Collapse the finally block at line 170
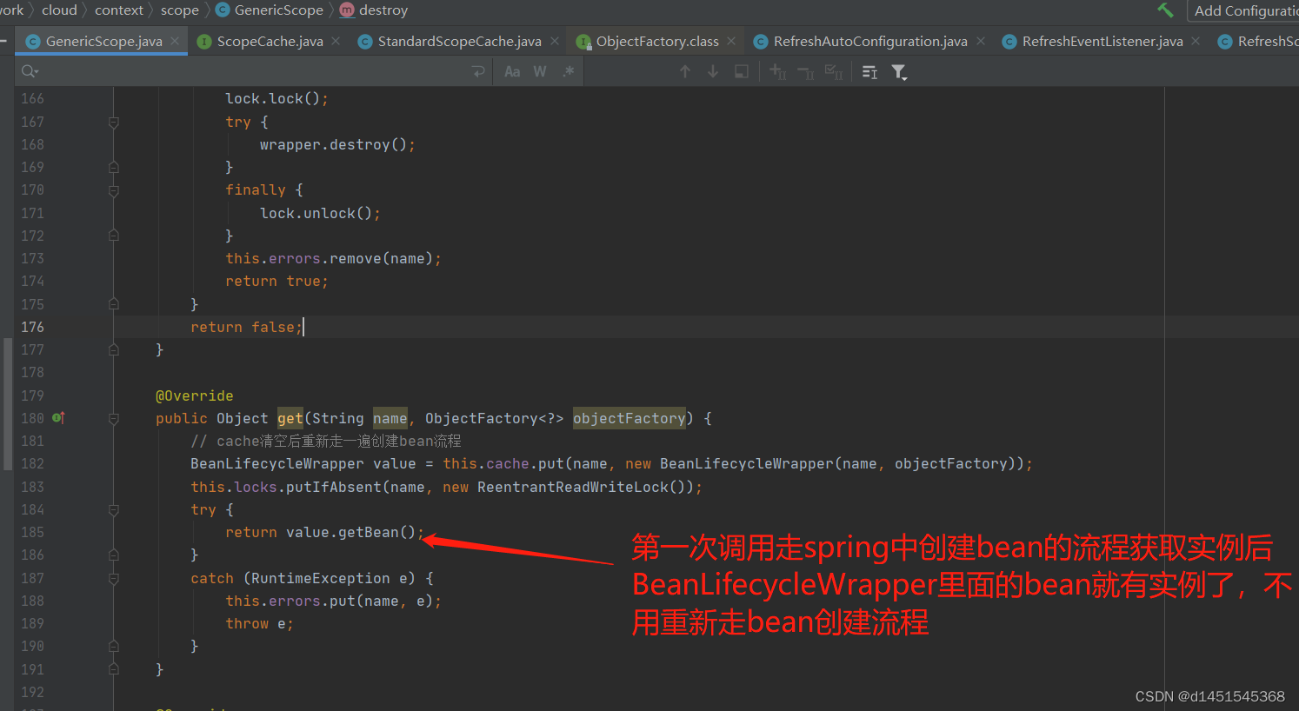 pos(114,190)
